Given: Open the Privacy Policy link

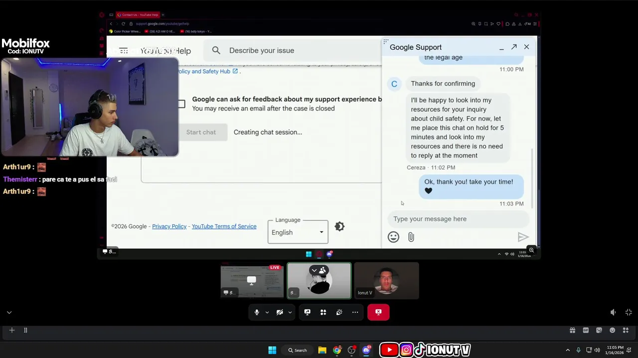Looking at the screenshot, I should (x=169, y=226).
